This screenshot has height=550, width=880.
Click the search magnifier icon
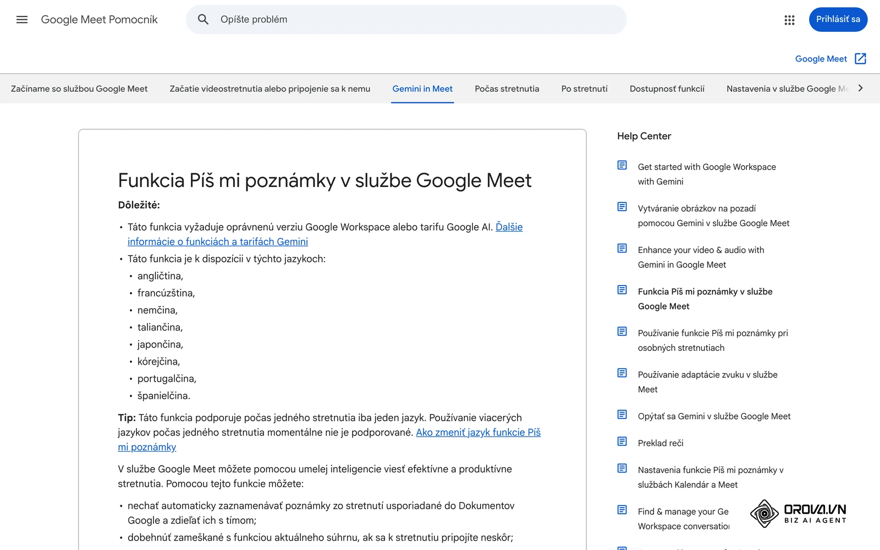coord(203,20)
